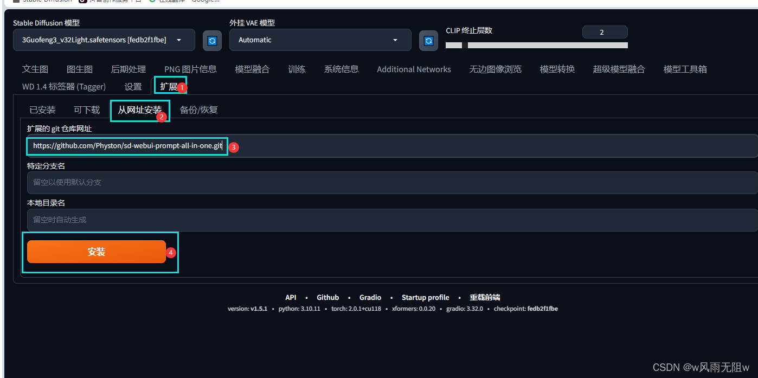
Task: Open the Additional Networks tab
Action: click(x=414, y=69)
